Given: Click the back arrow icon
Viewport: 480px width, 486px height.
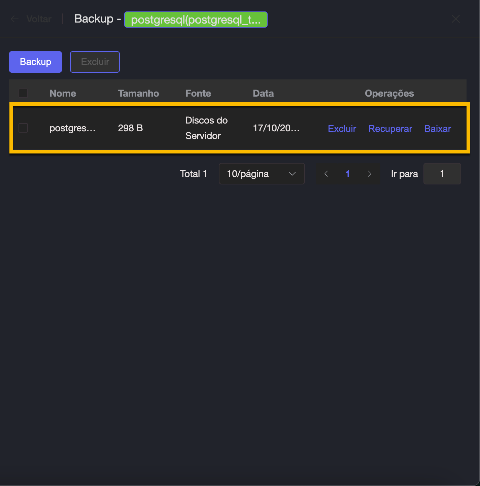Looking at the screenshot, I should (x=14, y=19).
